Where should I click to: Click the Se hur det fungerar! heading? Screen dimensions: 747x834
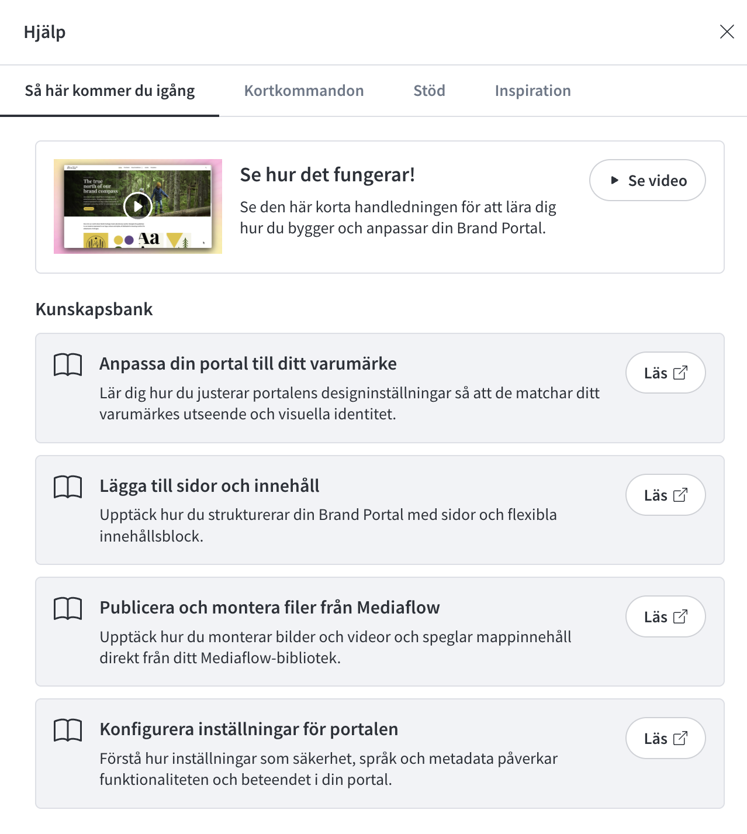tap(327, 175)
